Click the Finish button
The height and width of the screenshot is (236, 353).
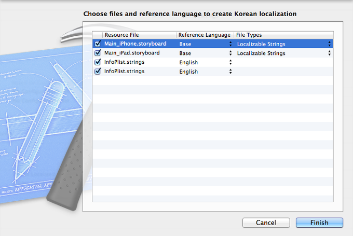coord(319,223)
